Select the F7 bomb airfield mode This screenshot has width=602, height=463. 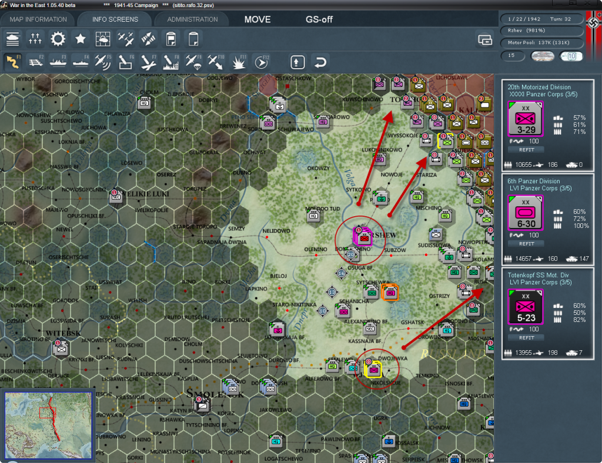[x=148, y=62]
